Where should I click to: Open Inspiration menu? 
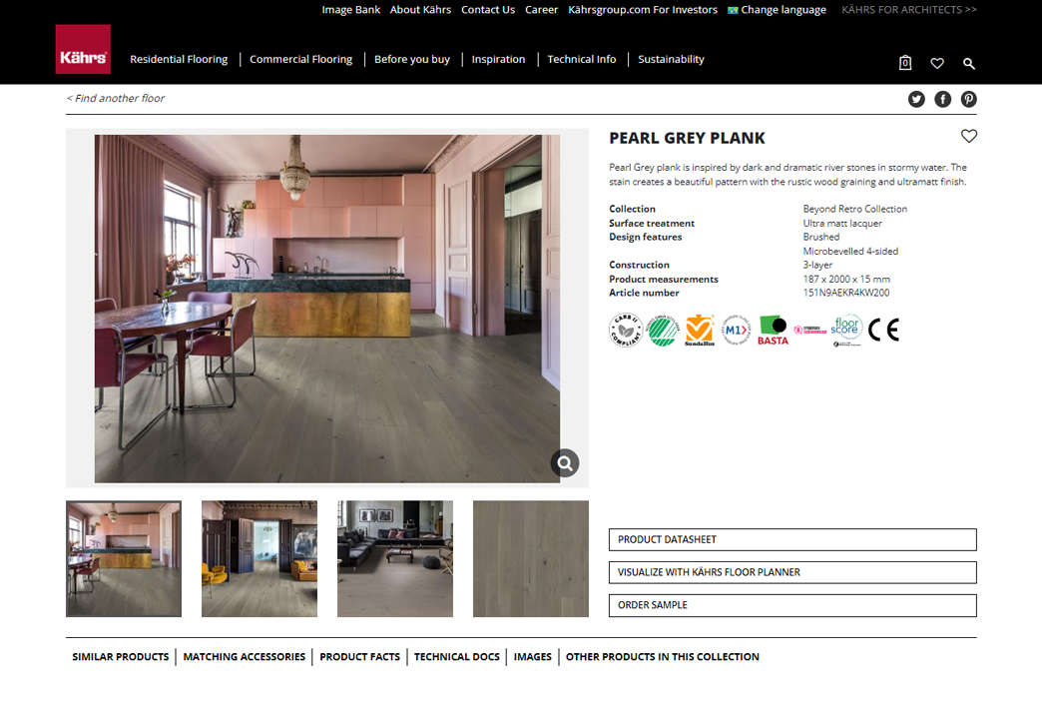click(498, 59)
